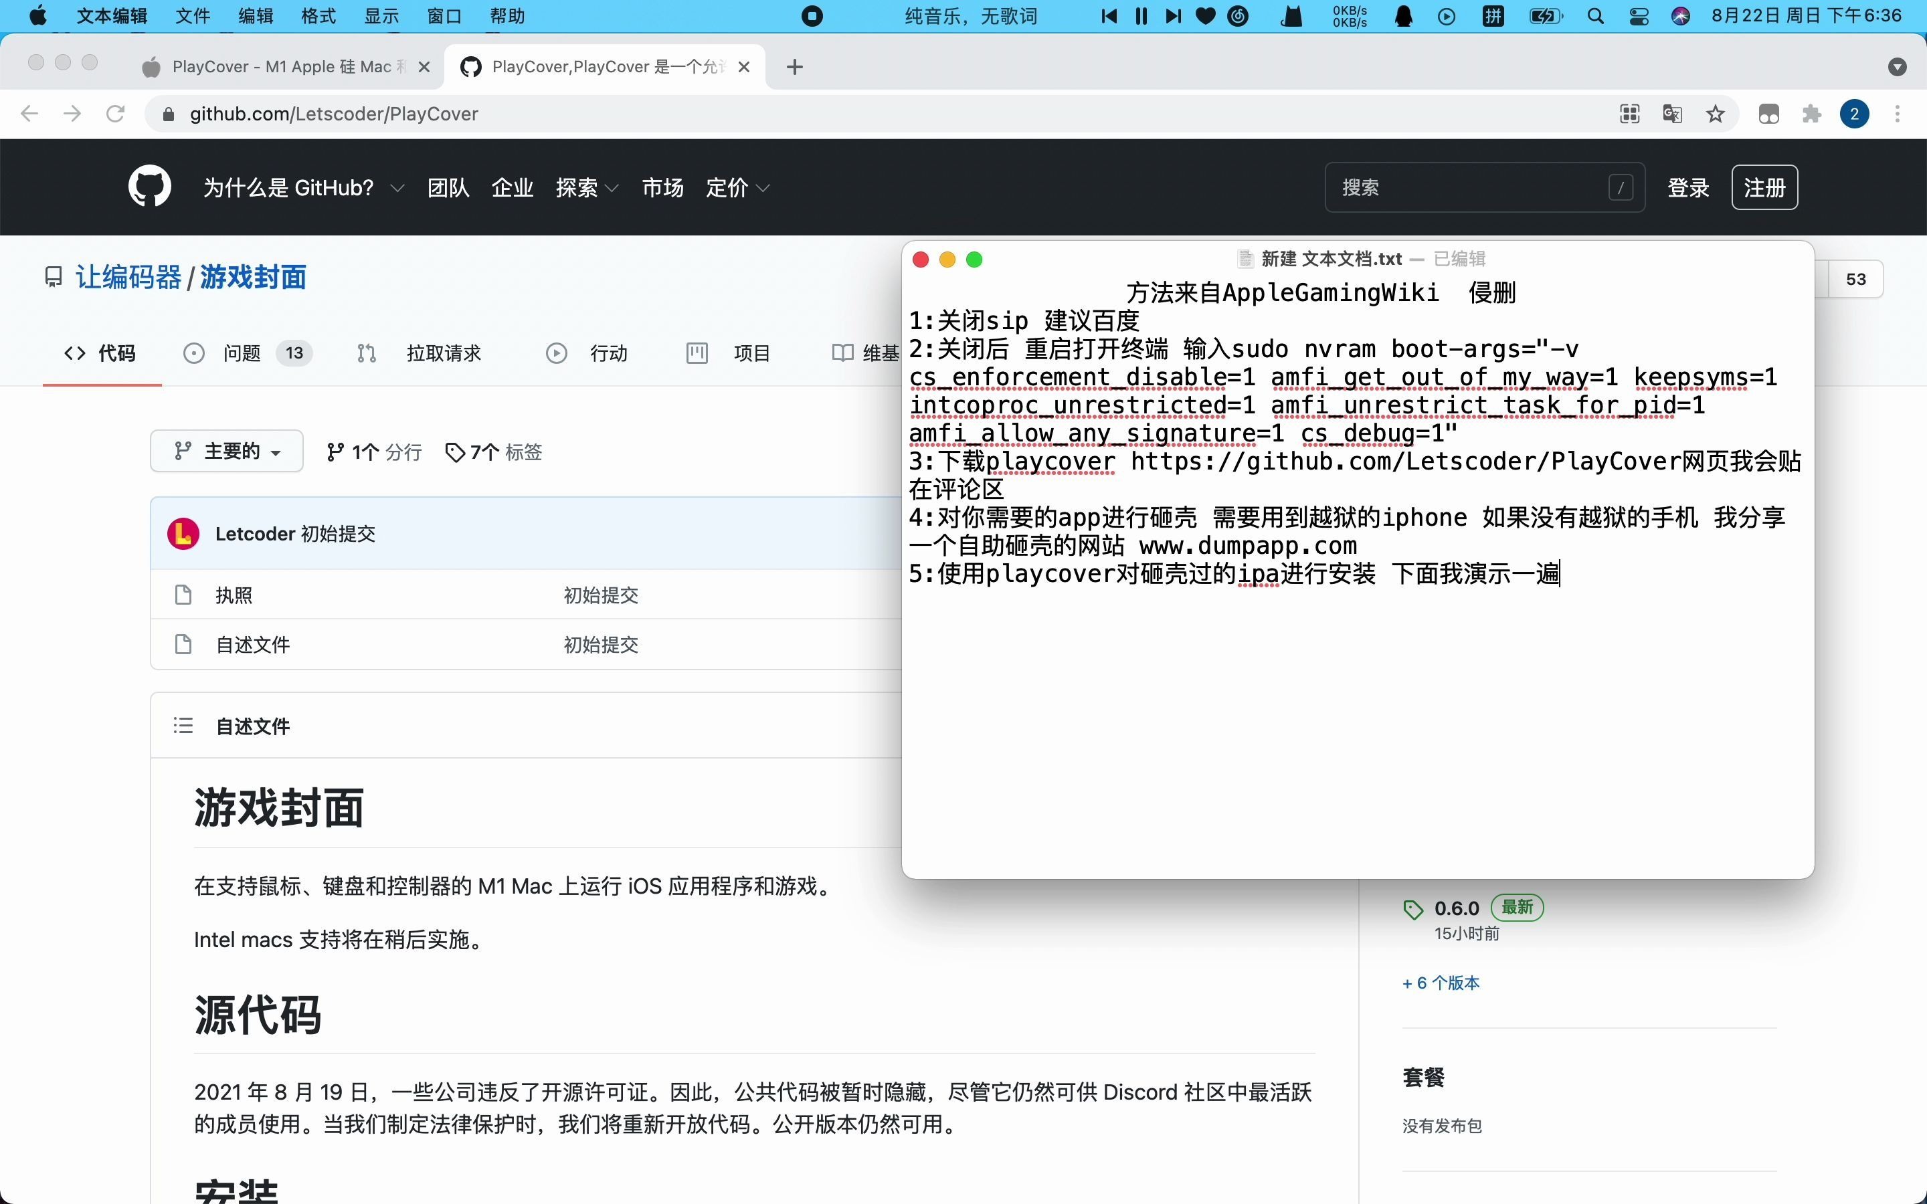Click the browser back arrow

pos(29,114)
